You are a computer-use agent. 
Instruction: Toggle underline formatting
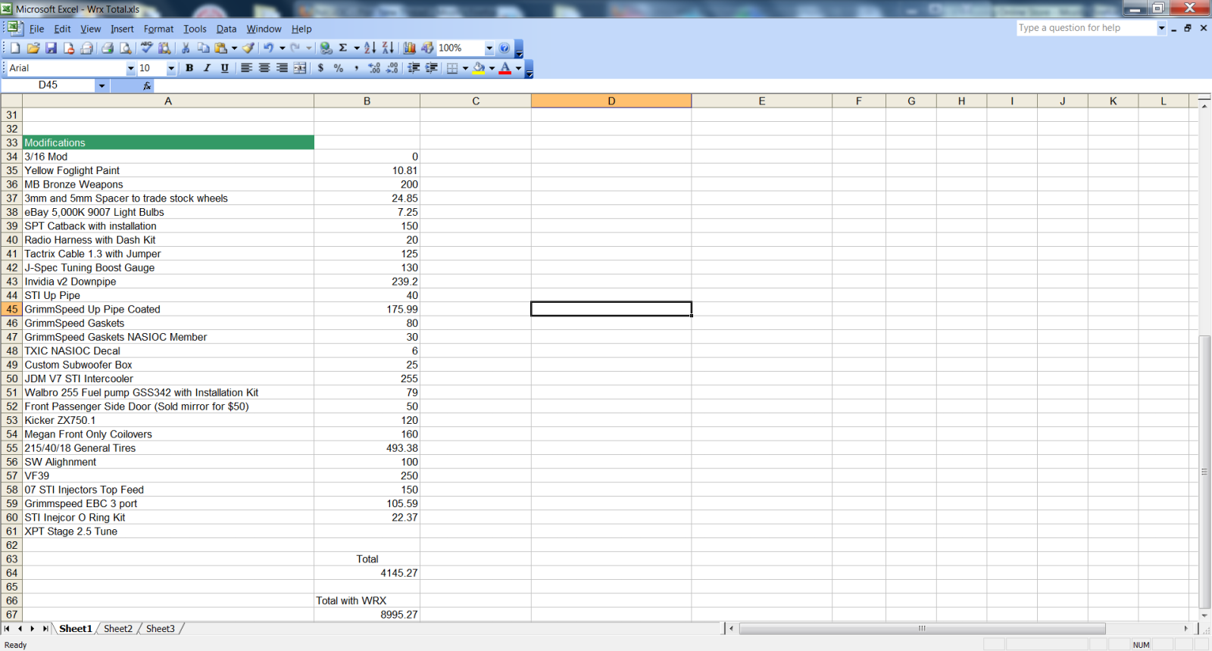coord(225,68)
